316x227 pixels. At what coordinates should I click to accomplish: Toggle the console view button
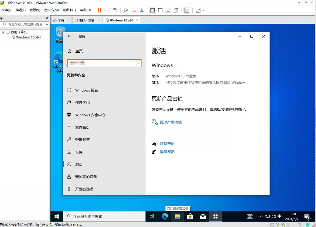click(x=187, y=10)
